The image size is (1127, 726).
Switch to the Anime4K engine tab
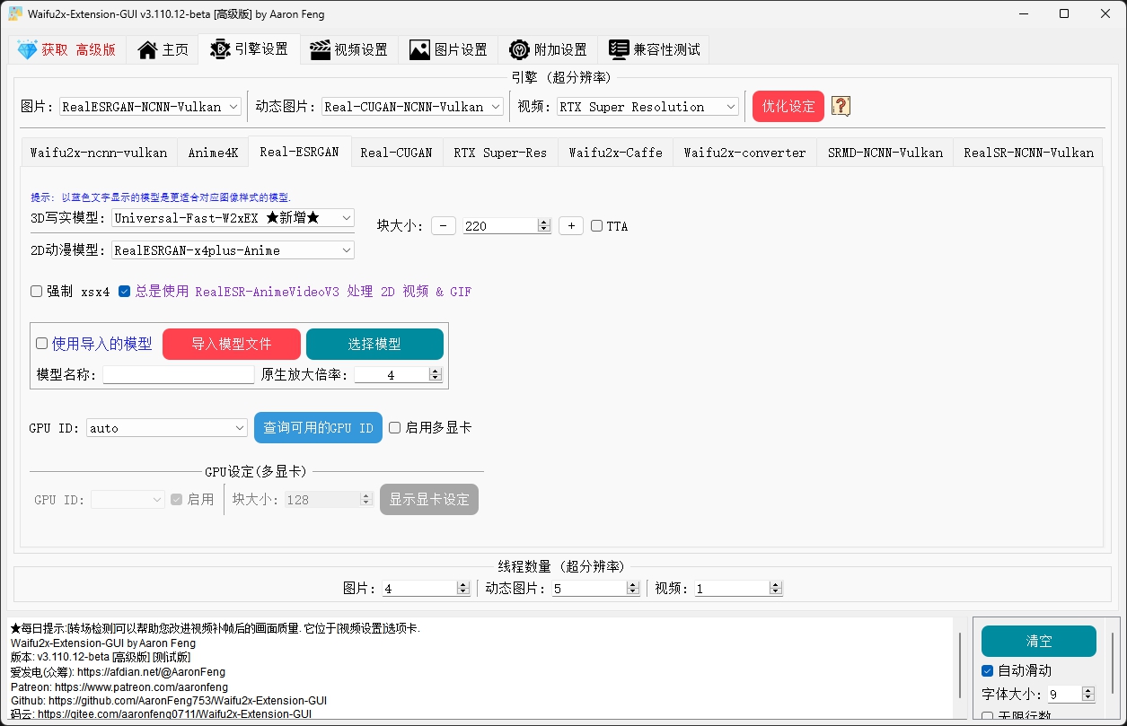(213, 153)
